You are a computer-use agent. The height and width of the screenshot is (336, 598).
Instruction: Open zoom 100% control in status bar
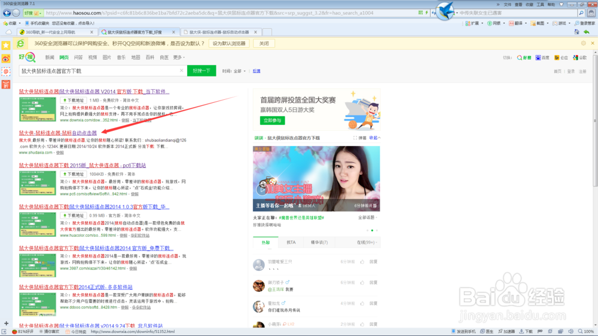[586, 331]
